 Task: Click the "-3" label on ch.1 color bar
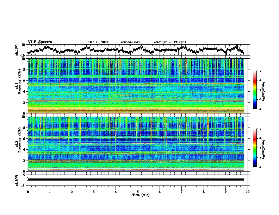point(260,71)
